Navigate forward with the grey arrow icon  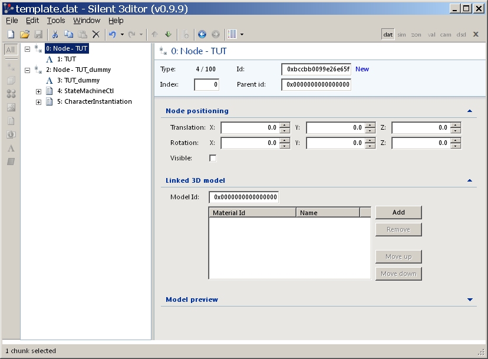pos(216,34)
